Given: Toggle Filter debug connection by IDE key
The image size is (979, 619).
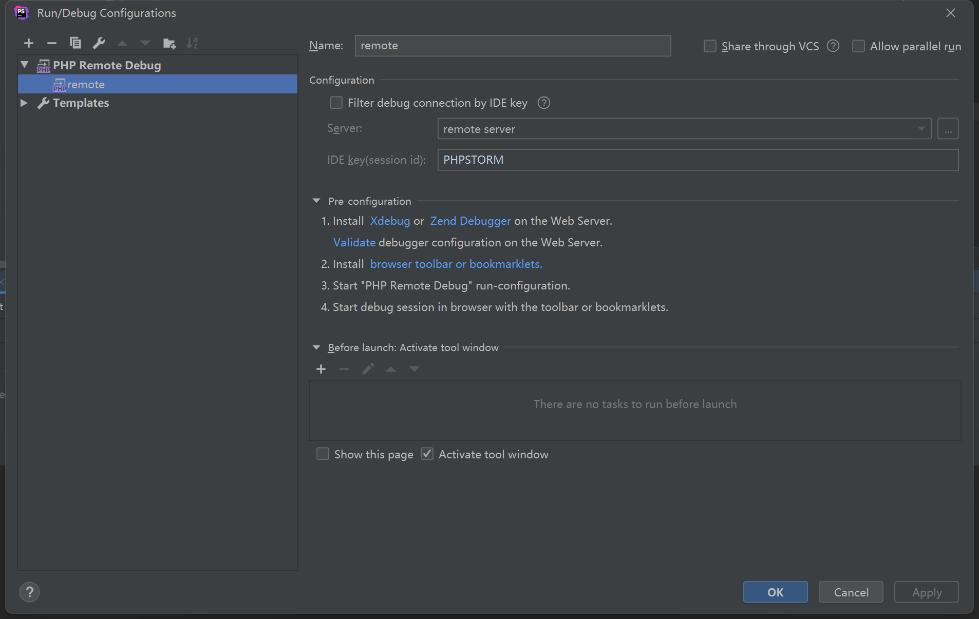Looking at the screenshot, I should (x=336, y=103).
